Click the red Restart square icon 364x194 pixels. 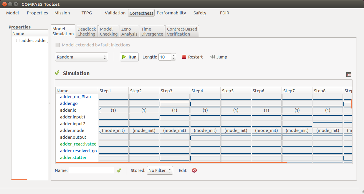184,57
